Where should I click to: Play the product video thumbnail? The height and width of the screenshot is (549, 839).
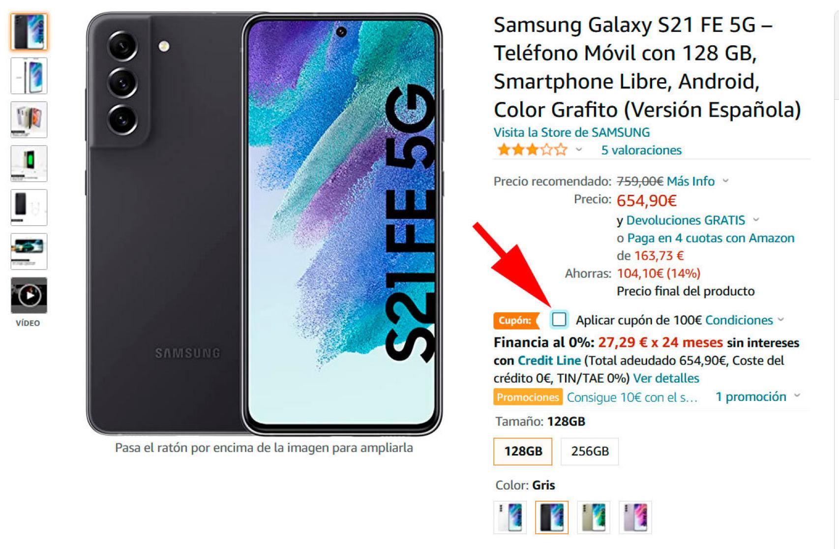click(x=29, y=295)
